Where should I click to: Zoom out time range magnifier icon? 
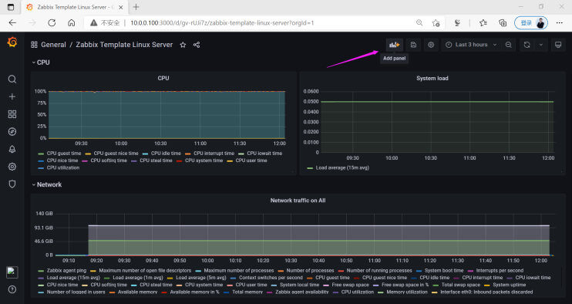(x=509, y=45)
